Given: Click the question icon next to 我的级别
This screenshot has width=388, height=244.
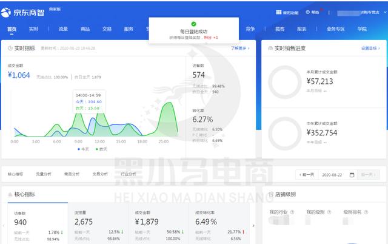Looking at the screenshot, I should 329,212.
